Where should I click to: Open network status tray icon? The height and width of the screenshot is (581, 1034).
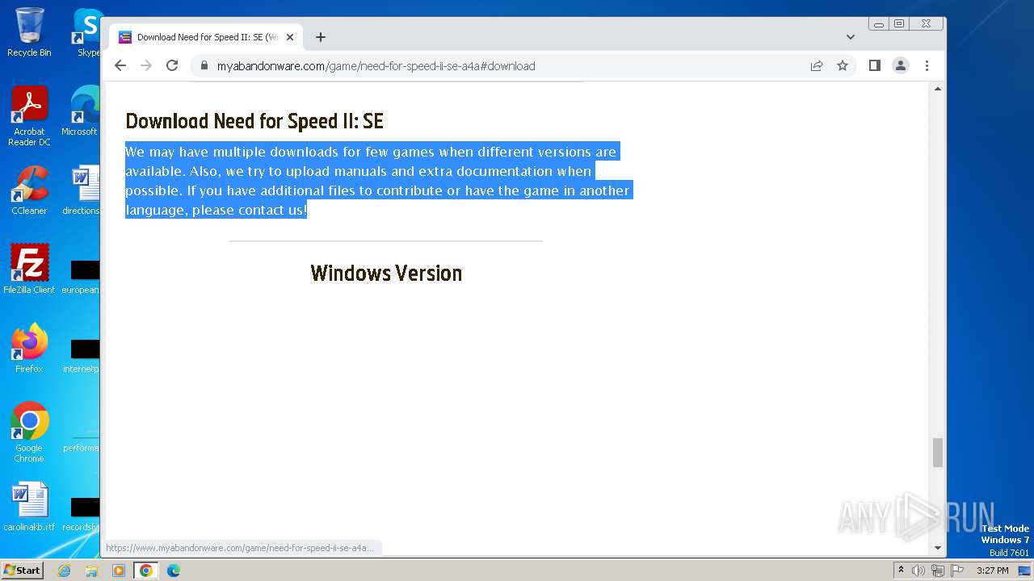[938, 571]
